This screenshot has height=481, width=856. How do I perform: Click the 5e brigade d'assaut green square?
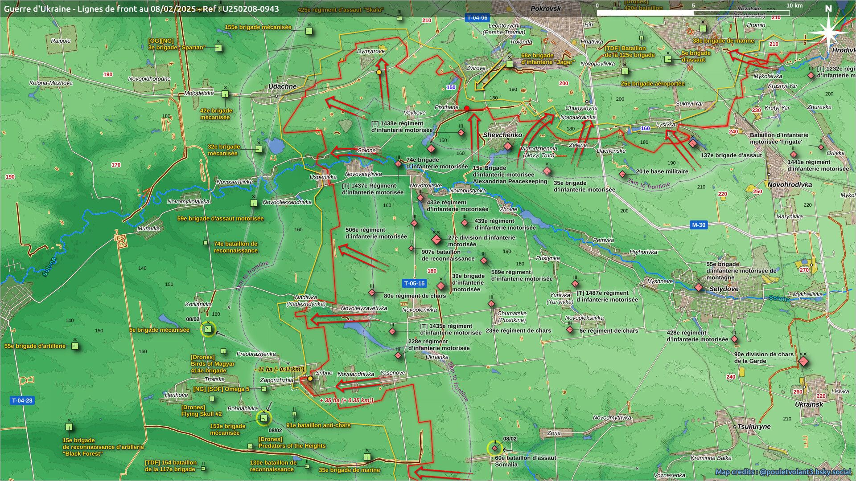coord(668,59)
